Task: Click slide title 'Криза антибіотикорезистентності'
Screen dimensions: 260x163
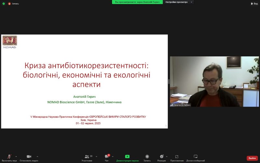Action: point(86,66)
